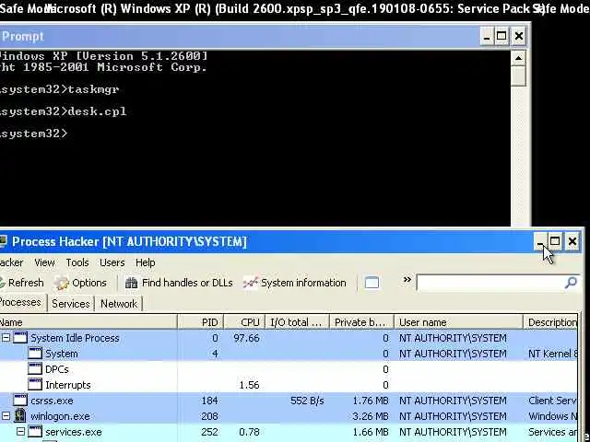Open the Help menu

tap(146, 262)
